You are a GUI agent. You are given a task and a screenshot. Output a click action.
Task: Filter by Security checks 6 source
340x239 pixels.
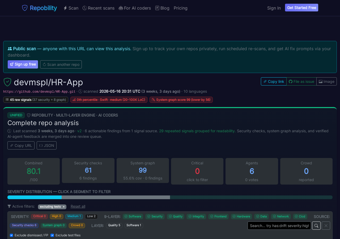(x=24, y=225)
